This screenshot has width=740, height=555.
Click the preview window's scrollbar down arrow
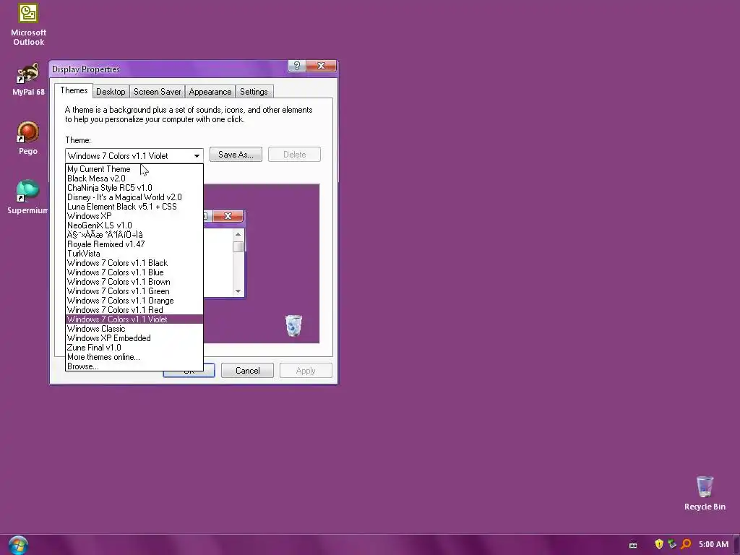tap(238, 291)
